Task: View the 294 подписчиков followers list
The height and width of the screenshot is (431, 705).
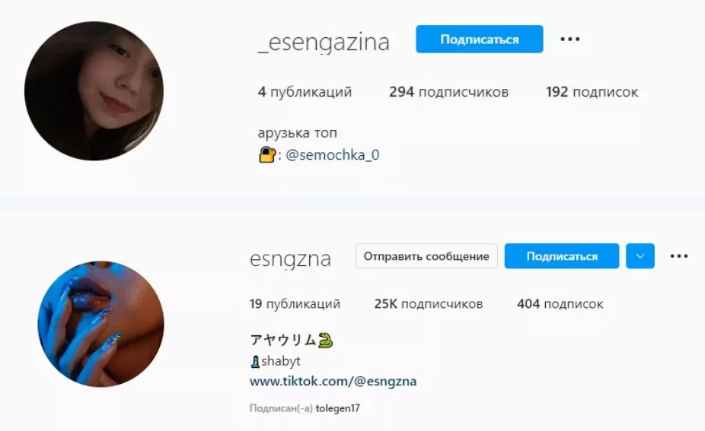Action: pyautogui.click(x=448, y=92)
